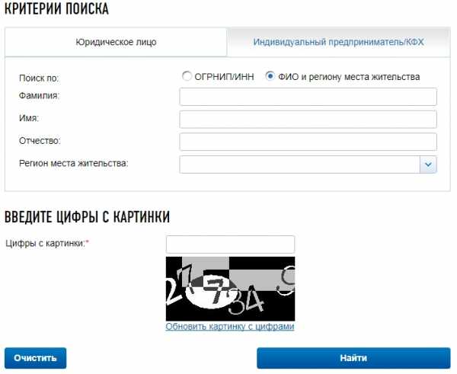This screenshot has height=374, width=457.
Task: Click the Регион места жительства combo field
Action: 299,165
